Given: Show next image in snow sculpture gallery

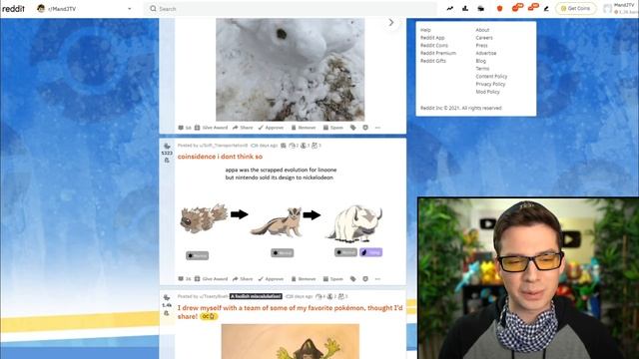Looking at the screenshot, I should click(391, 23).
